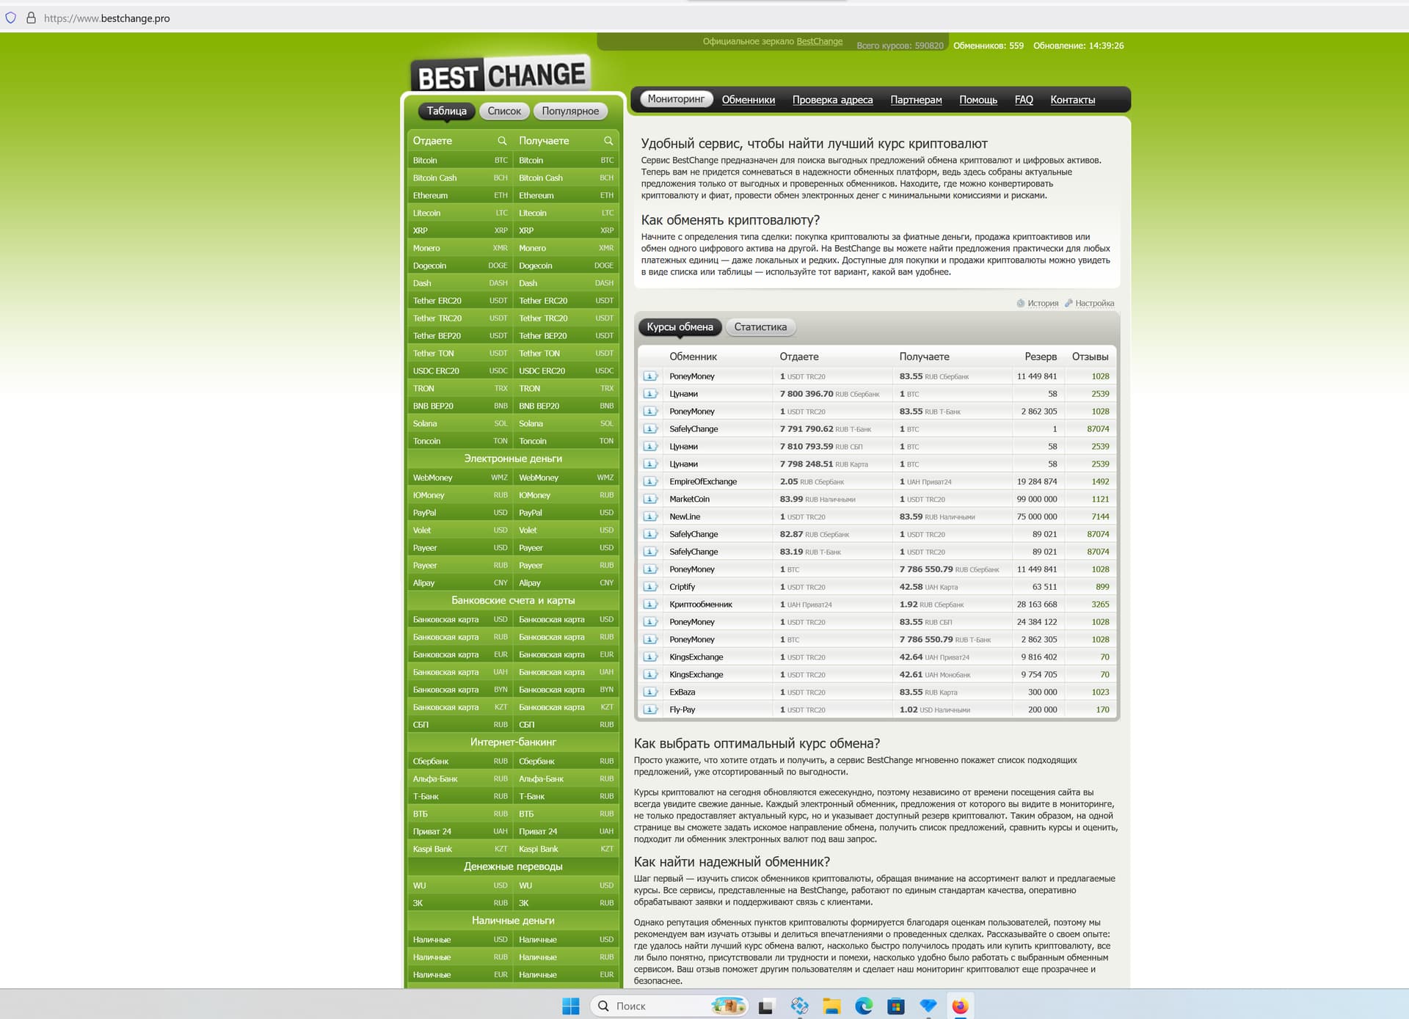The height and width of the screenshot is (1019, 1409).
Task: Switch to the Список view
Action: click(x=504, y=111)
